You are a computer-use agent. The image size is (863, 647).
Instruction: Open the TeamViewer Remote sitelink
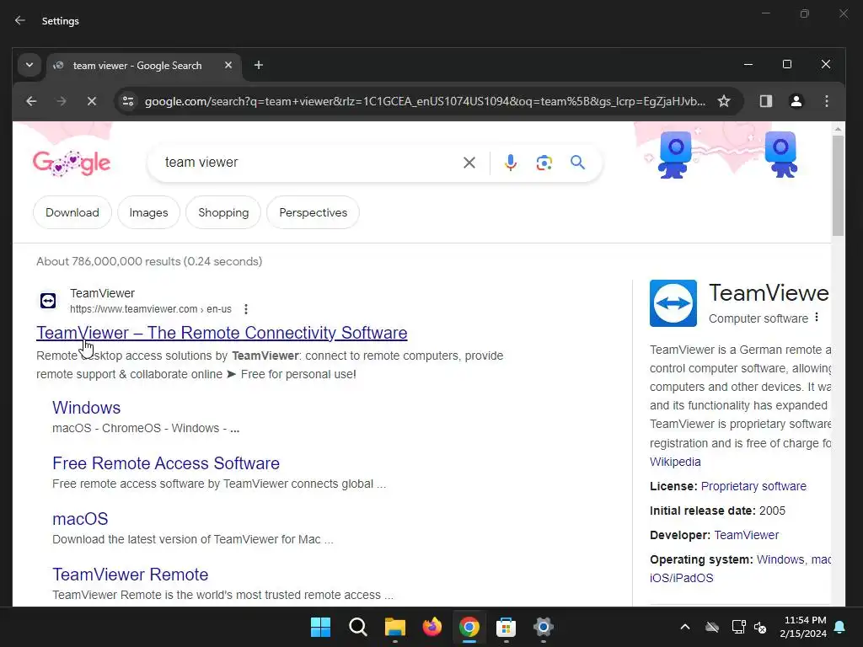click(x=131, y=575)
